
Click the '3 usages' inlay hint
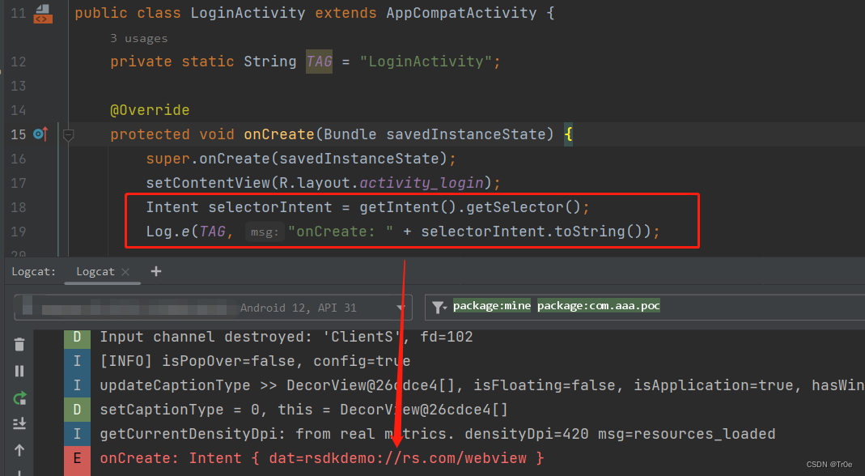tap(139, 38)
